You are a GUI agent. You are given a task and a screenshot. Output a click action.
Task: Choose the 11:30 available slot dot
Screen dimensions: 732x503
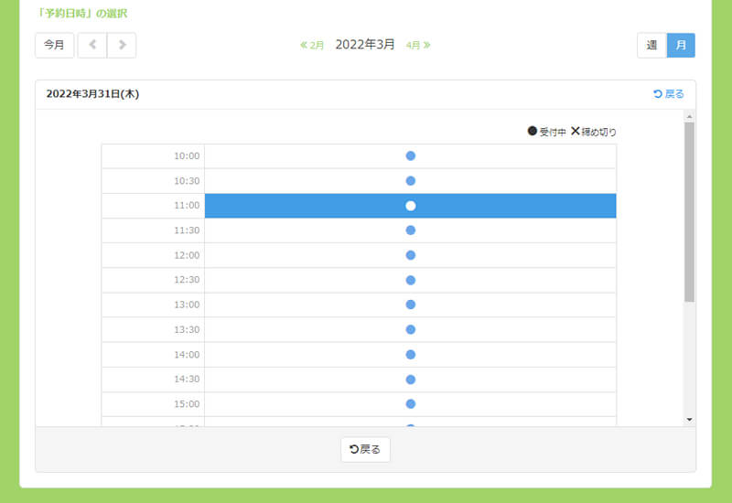(x=411, y=230)
